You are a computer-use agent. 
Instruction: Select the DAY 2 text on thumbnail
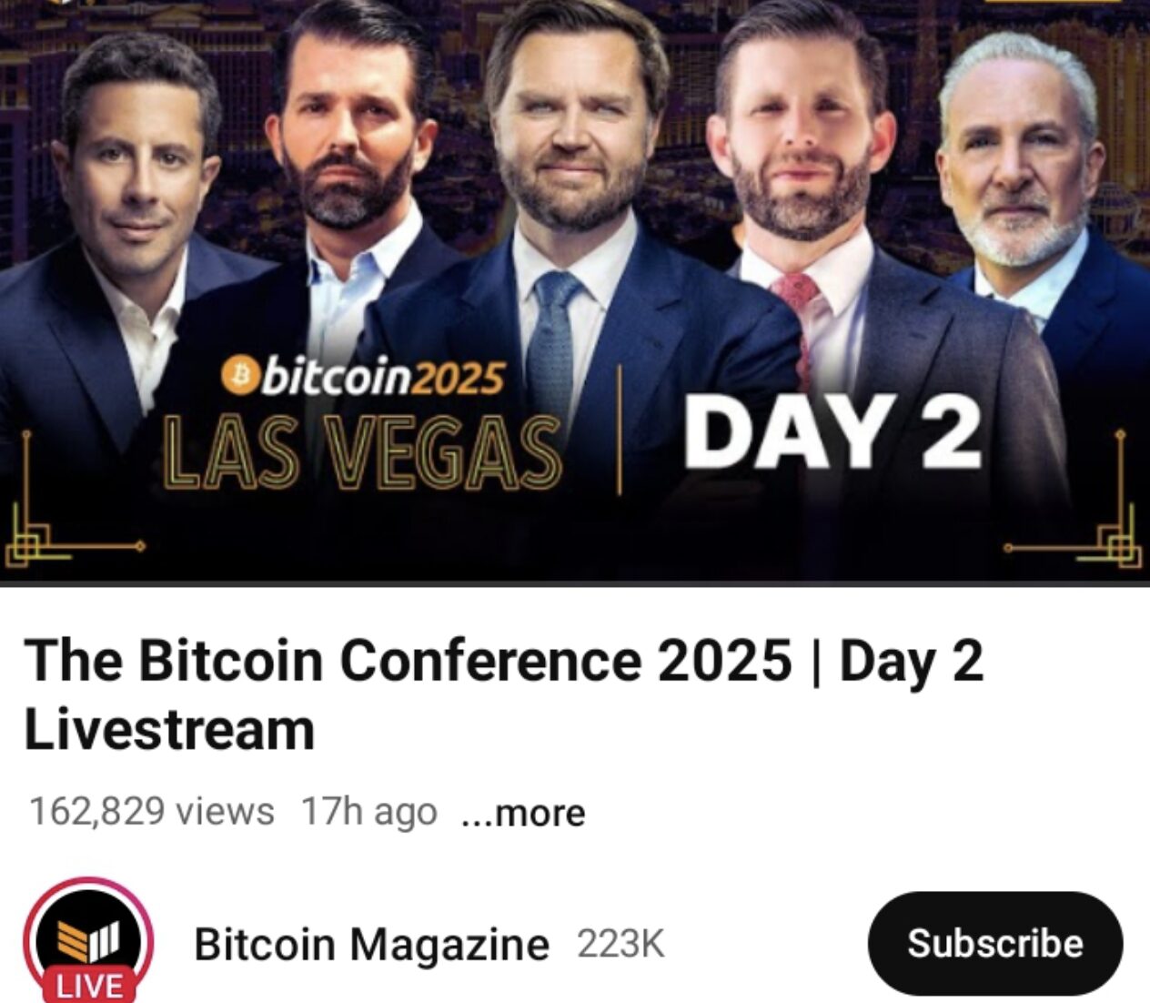pyautogui.click(x=833, y=434)
